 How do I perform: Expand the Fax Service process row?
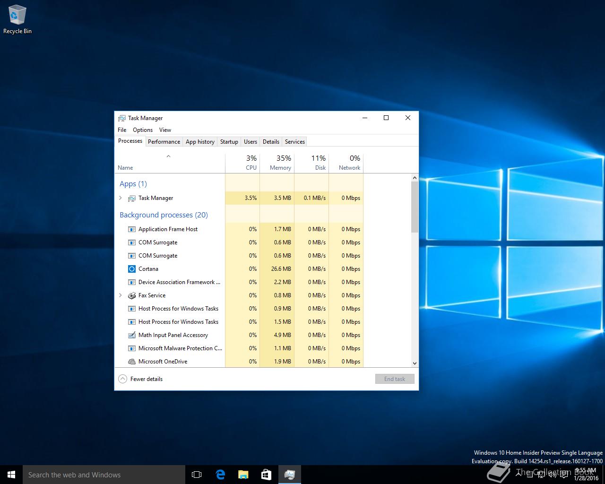[x=121, y=295]
